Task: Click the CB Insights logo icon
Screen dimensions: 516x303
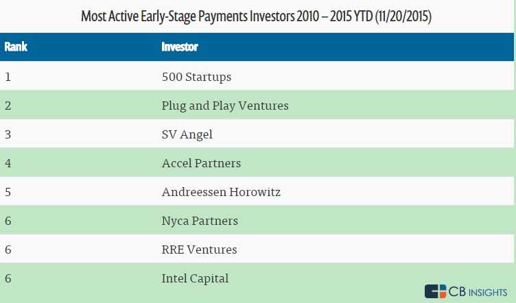Action: (435, 291)
